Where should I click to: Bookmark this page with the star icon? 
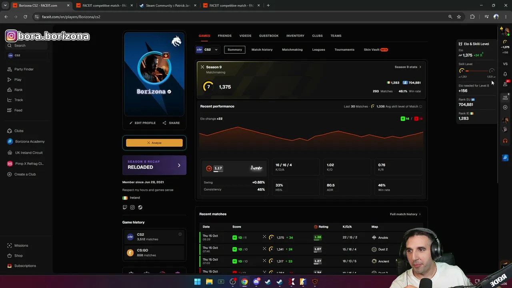click(x=459, y=17)
